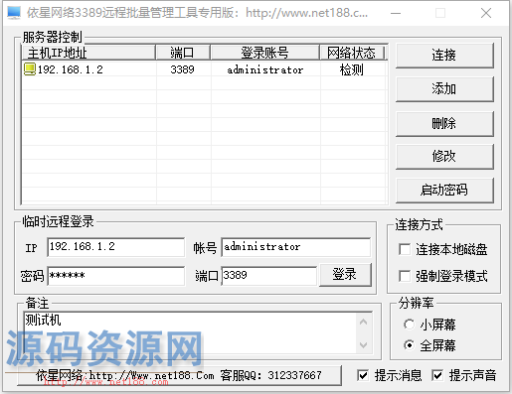Click the down arrow of the 备注 scrollbar

pos(363,345)
